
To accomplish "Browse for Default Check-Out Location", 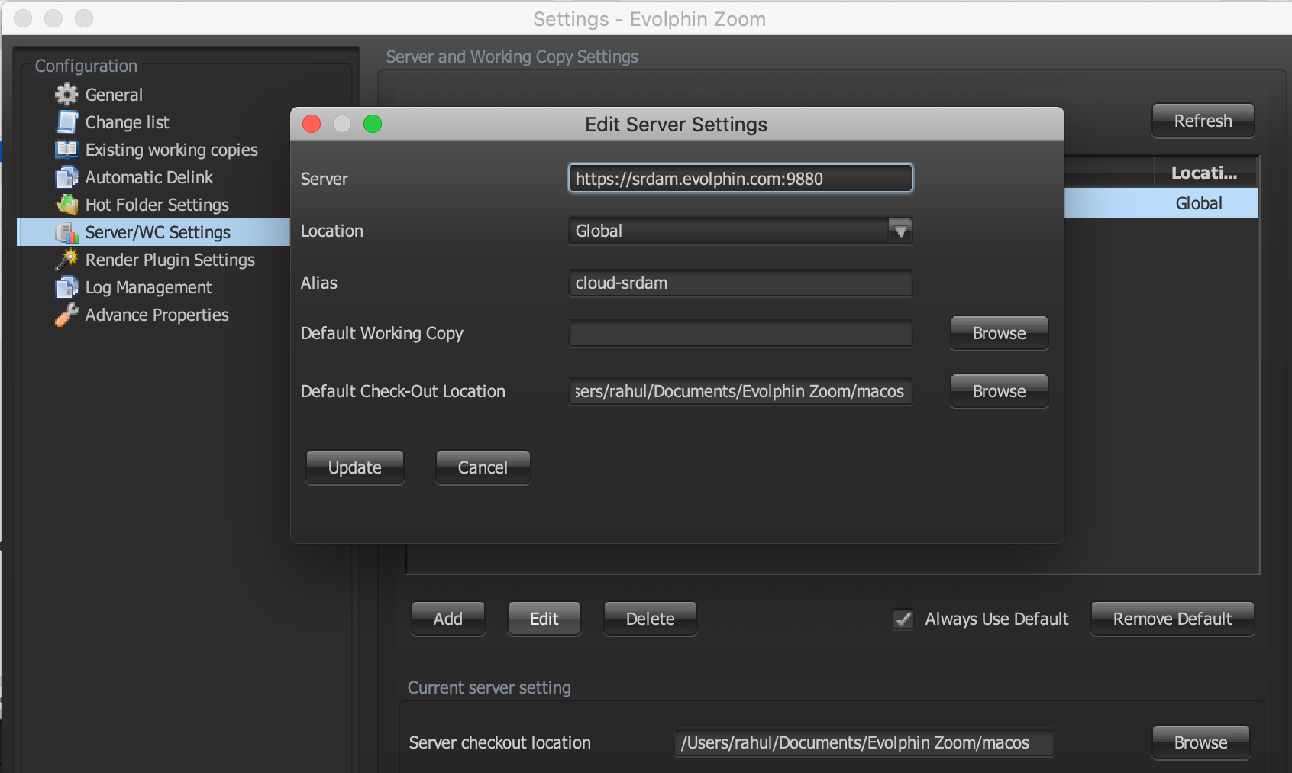I will (999, 391).
